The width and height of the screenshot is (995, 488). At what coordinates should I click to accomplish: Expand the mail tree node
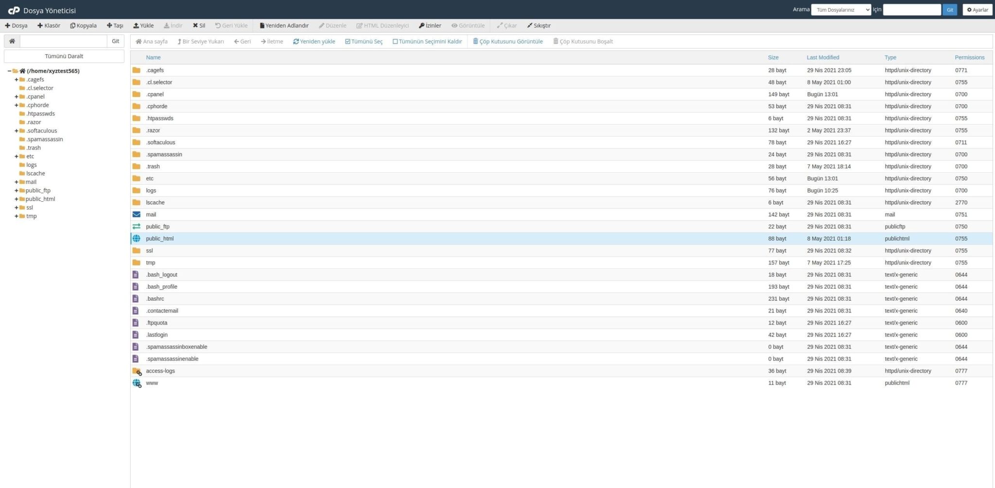point(17,182)
